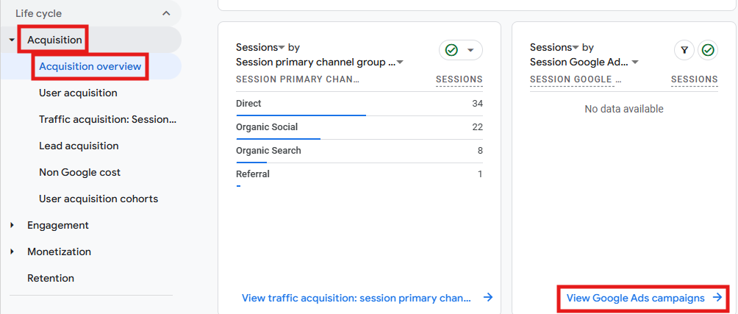
Task: Click the filter funnel icon in Google Ads card
Action: 684,50
